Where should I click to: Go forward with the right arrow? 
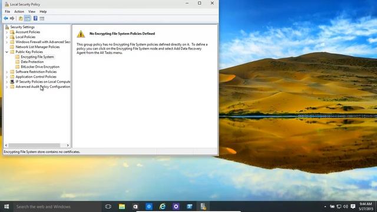[12, 18]
